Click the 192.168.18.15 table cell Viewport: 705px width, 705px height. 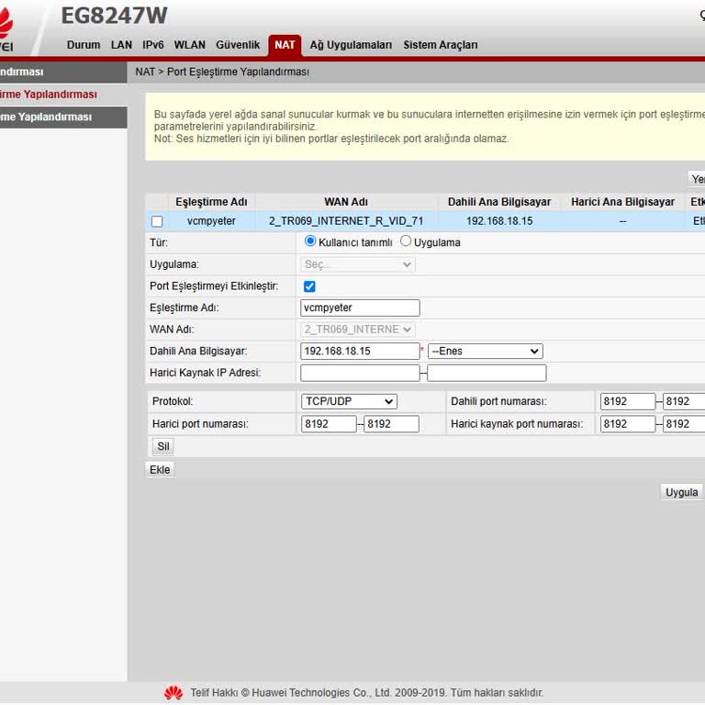[x=499, y=221]
